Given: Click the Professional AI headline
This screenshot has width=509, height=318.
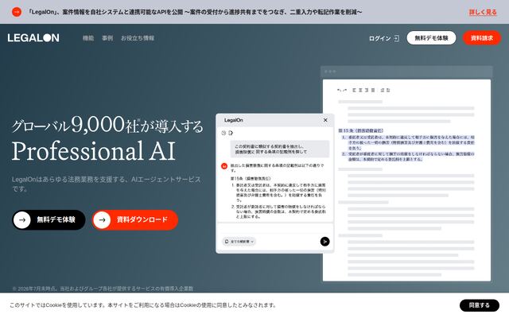Looking at the screenshot, I should [94, 151].
